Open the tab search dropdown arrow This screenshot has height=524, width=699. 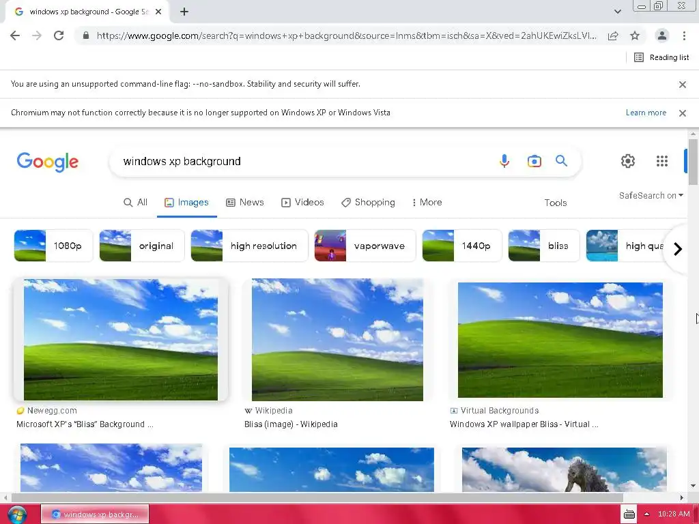(x=617, y=12)
